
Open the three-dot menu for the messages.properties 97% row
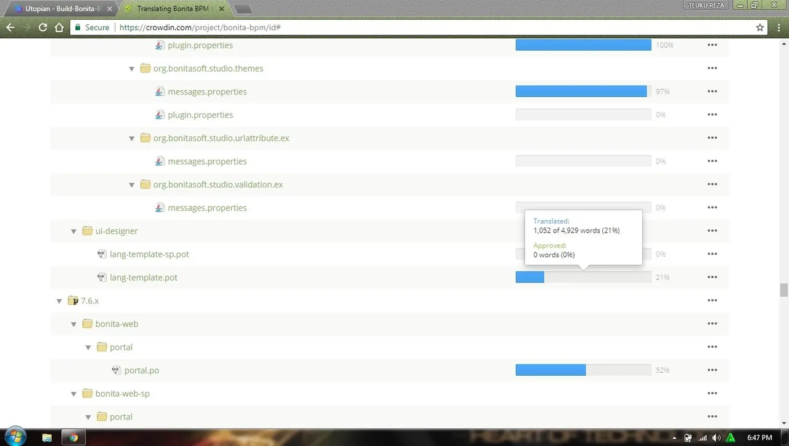tap(712, 91)
